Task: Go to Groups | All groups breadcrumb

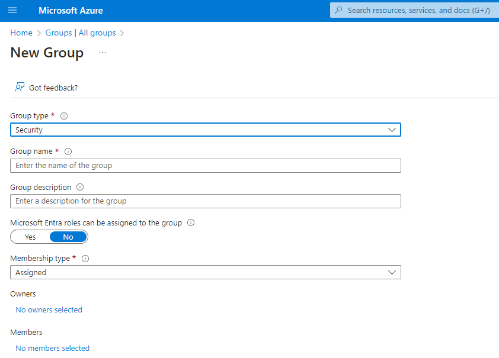Action: (x=81, y=33)
